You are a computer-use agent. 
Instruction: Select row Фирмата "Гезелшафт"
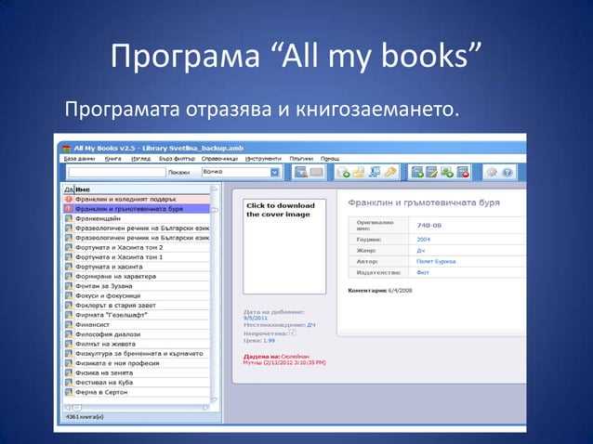pyautogui.click(x=137, y=315)
